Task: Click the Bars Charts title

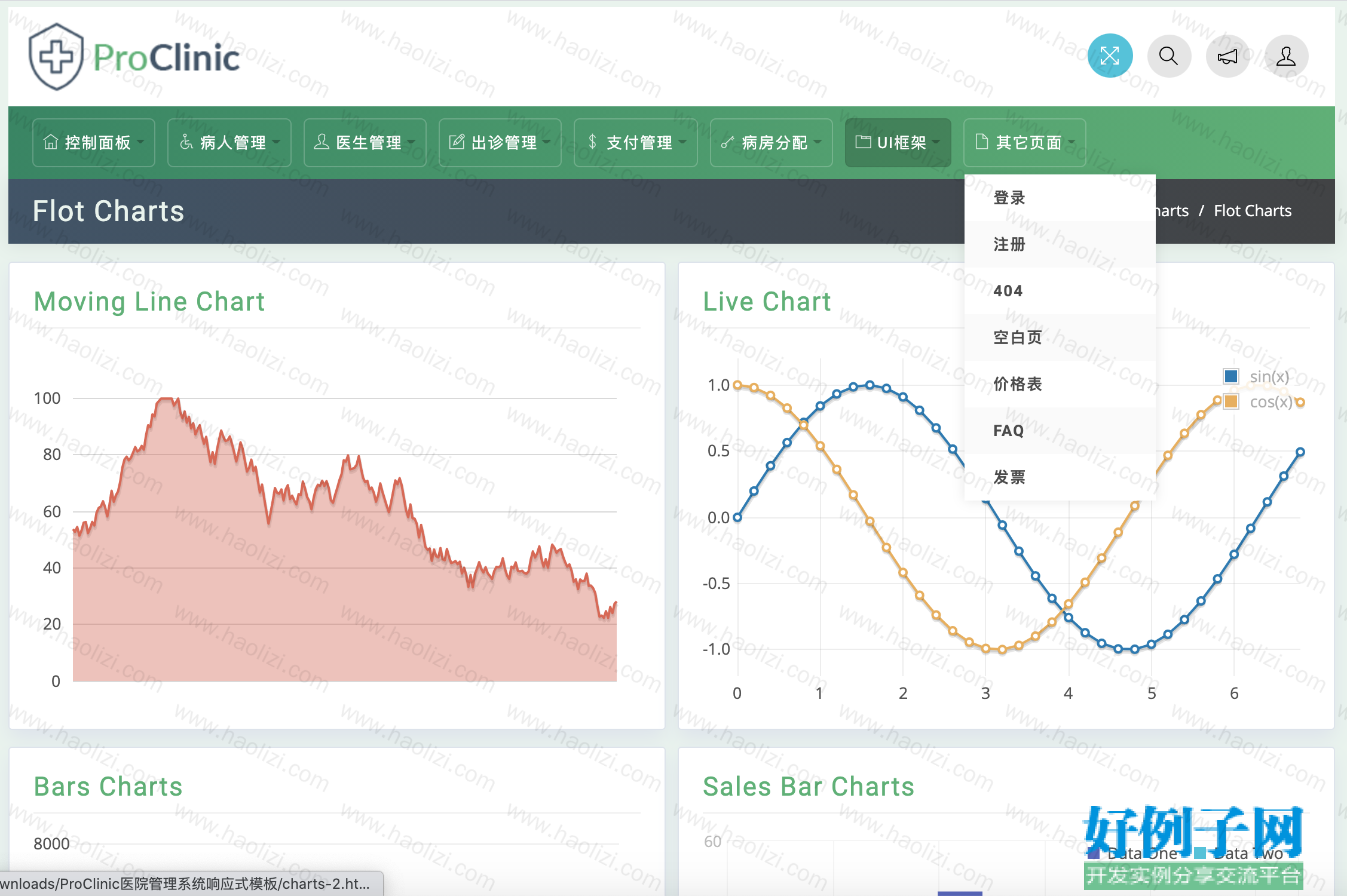Action: point(108,787)
